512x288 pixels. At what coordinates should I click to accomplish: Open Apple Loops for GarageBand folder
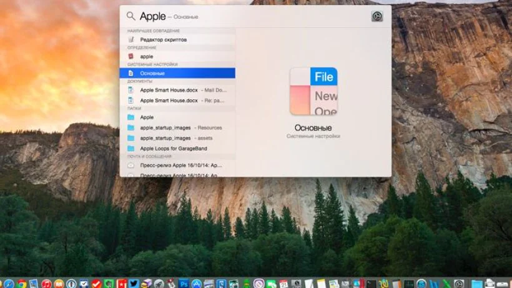click(177, 149)
